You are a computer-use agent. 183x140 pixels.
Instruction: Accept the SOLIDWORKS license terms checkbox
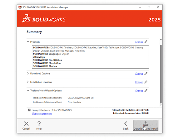click(x=29, y=110)
